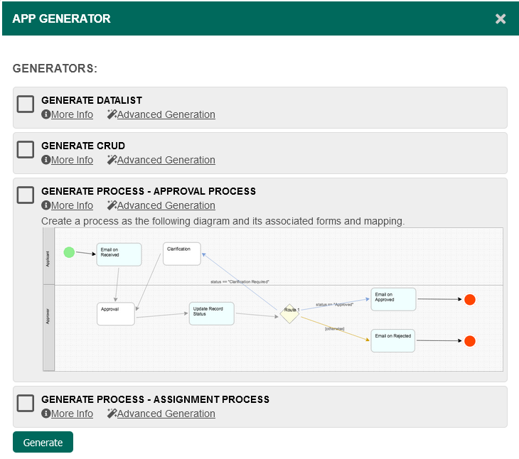Screen dimensions: 519x459
Task: Click the Generate Process - Approval Process title
Action: coord(149,191)
